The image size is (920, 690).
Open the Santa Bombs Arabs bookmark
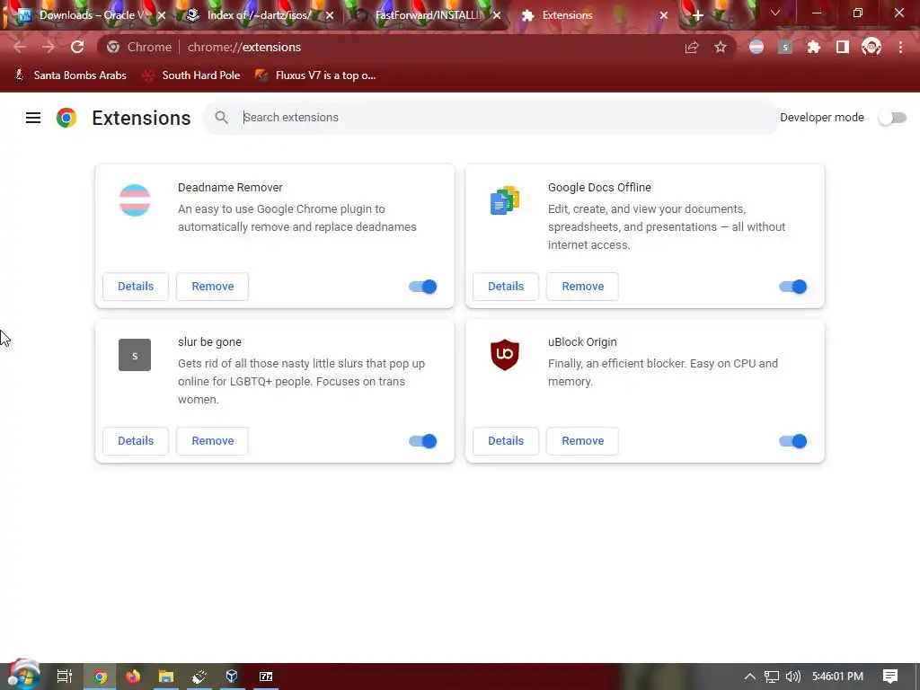click(x=70, y=75)
